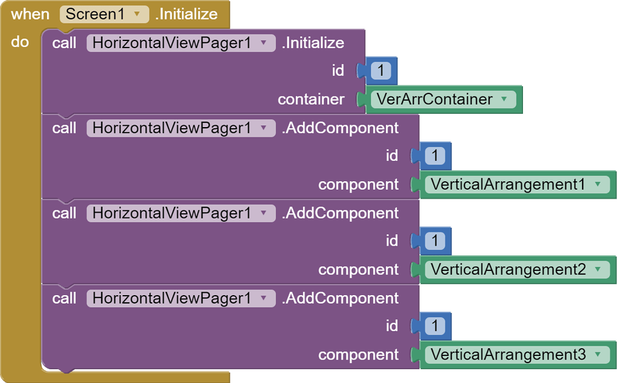
Task: Select the last .AddComponent call block label
Action: point(340,299)
